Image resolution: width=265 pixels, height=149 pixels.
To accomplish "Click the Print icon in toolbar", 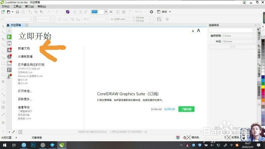I will click(23, 12).
